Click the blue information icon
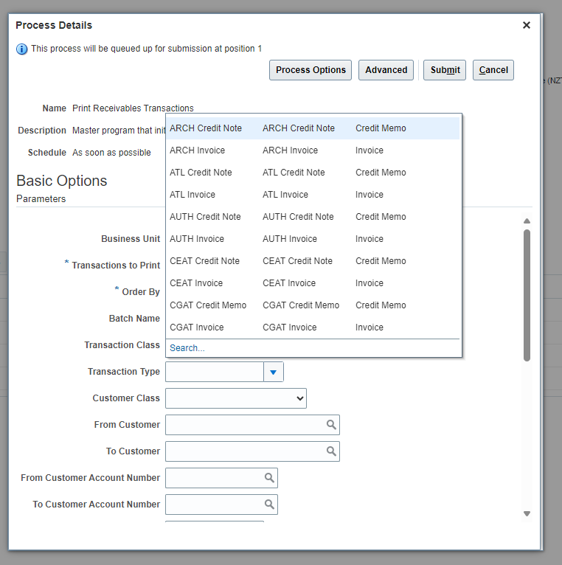The image size is (562, 565). [21, 49]
